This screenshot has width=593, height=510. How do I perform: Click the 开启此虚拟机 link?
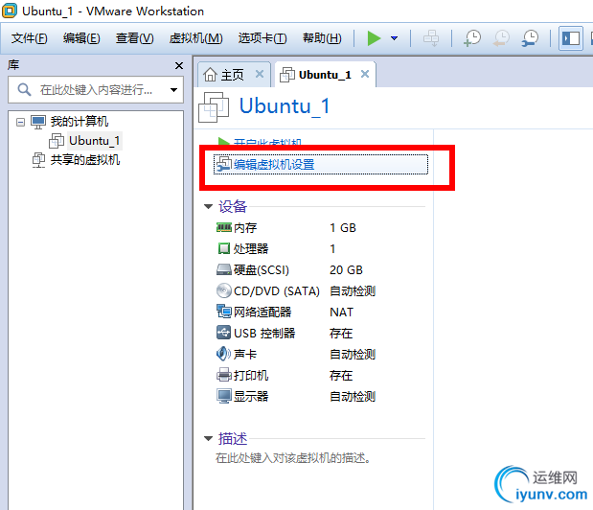pyautogui.click(x=267, y=142)
